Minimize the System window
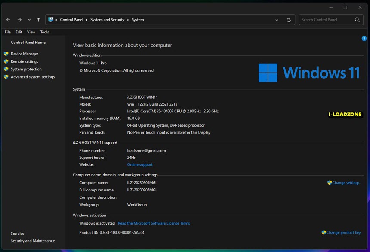The image size is (370, 252). tap(331, 7)
